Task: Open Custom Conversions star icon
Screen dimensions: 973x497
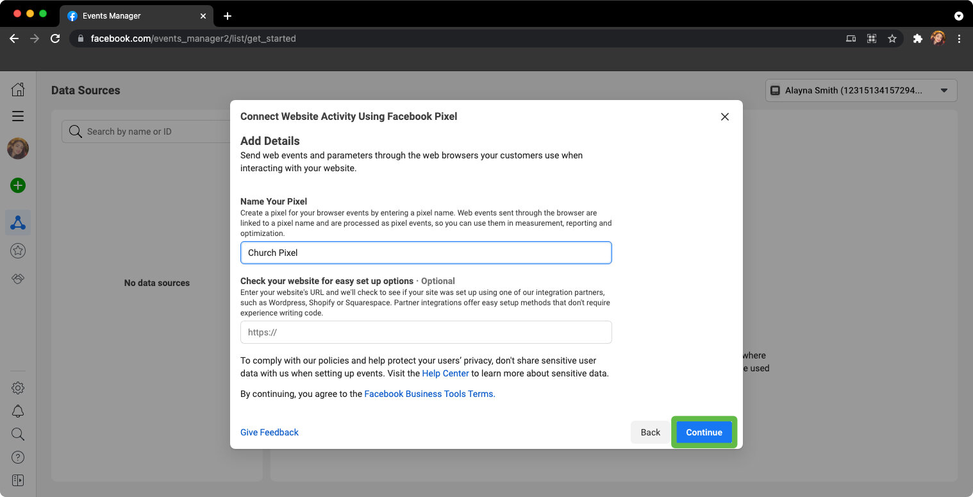Action: coord(18,251)
